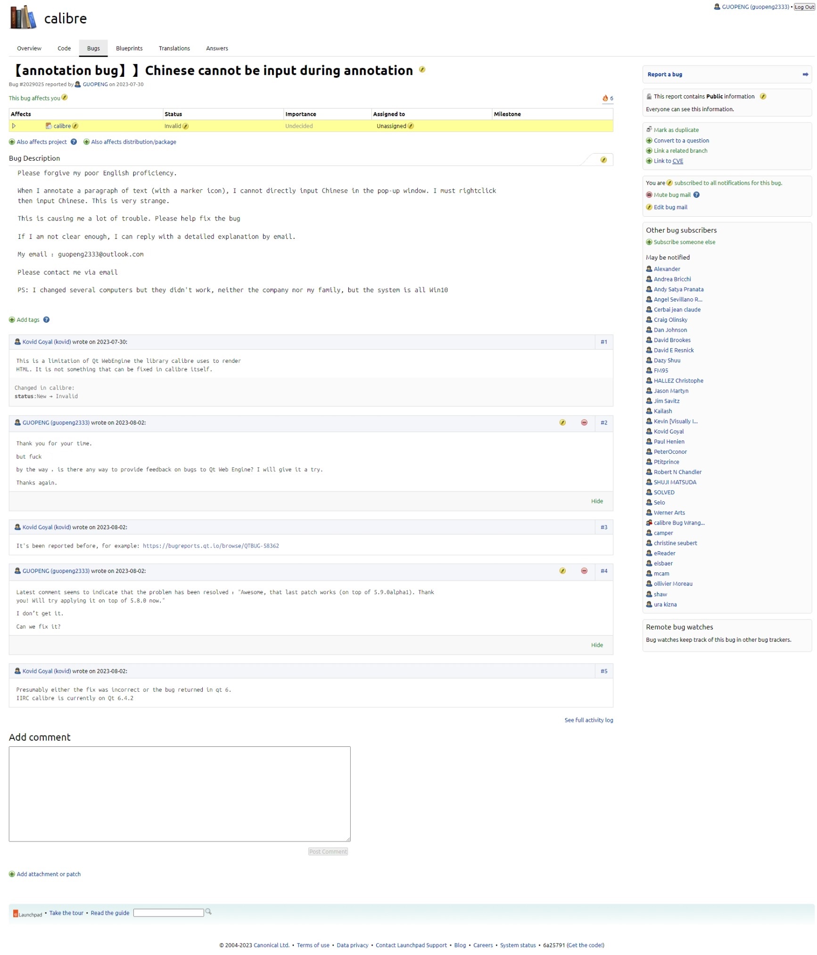Click Also affects distribution/package
This screenshot has width=817, height=955.
(133, 142)
